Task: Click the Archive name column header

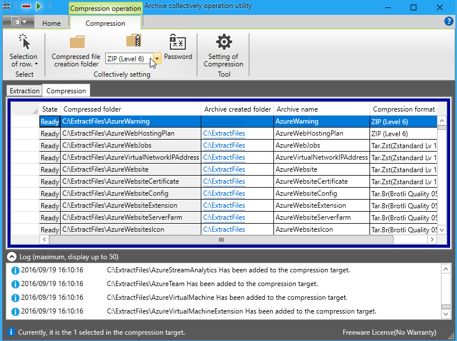Action: 321,109
